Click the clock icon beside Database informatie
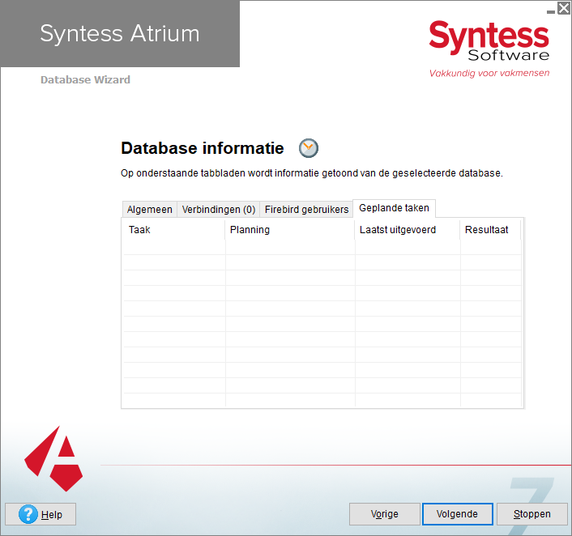This screenshot has height=536, width=572. click(x=308, y=148)
